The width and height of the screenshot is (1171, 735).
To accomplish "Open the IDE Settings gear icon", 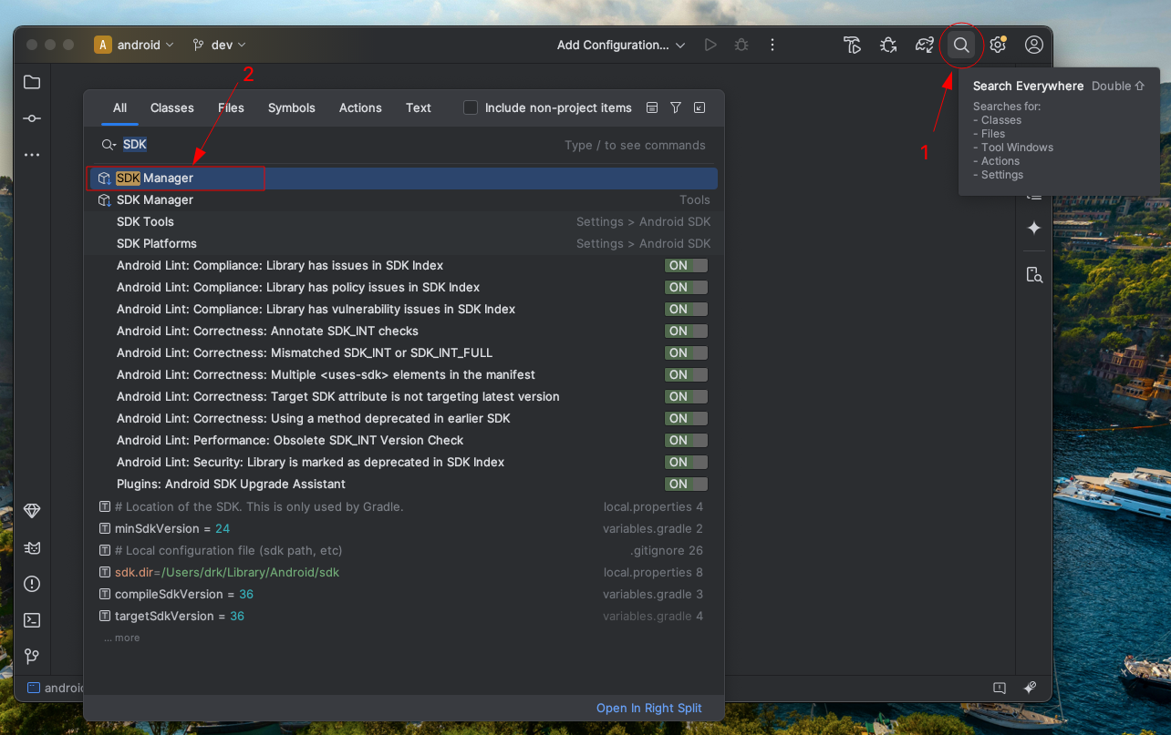I will 998,44.
